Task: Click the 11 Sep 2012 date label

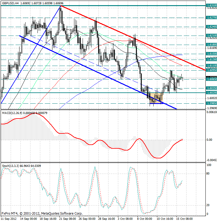Action: tap(9, 219)
